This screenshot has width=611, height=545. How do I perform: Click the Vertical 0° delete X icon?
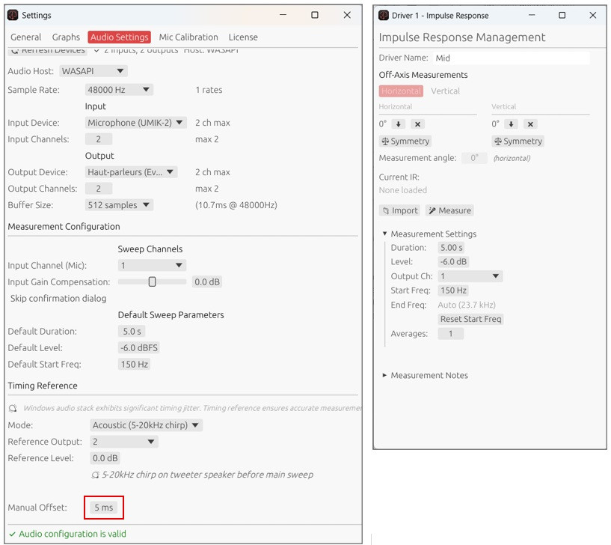pos(530,124)
